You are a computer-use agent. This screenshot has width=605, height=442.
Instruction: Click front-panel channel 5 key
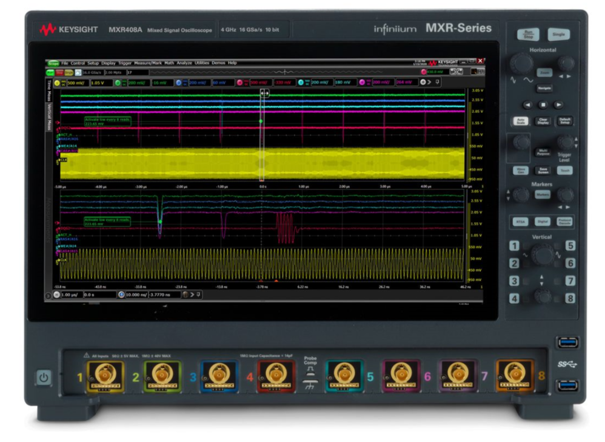tap(570, 246)
